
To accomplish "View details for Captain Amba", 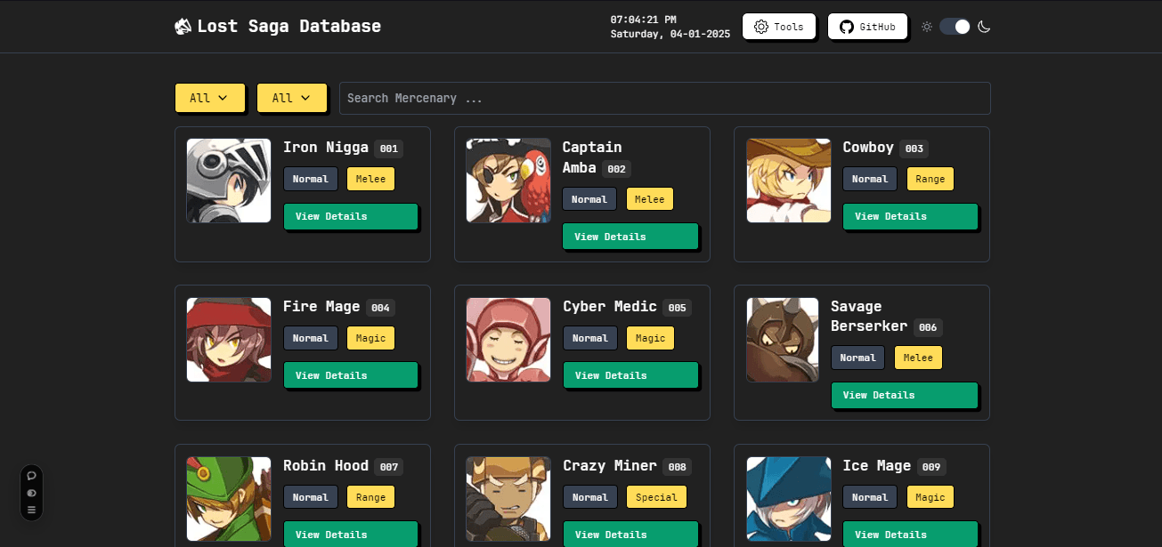I will (630, 237).
